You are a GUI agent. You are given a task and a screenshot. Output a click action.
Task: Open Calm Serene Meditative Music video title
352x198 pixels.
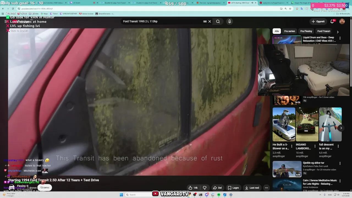320,182
